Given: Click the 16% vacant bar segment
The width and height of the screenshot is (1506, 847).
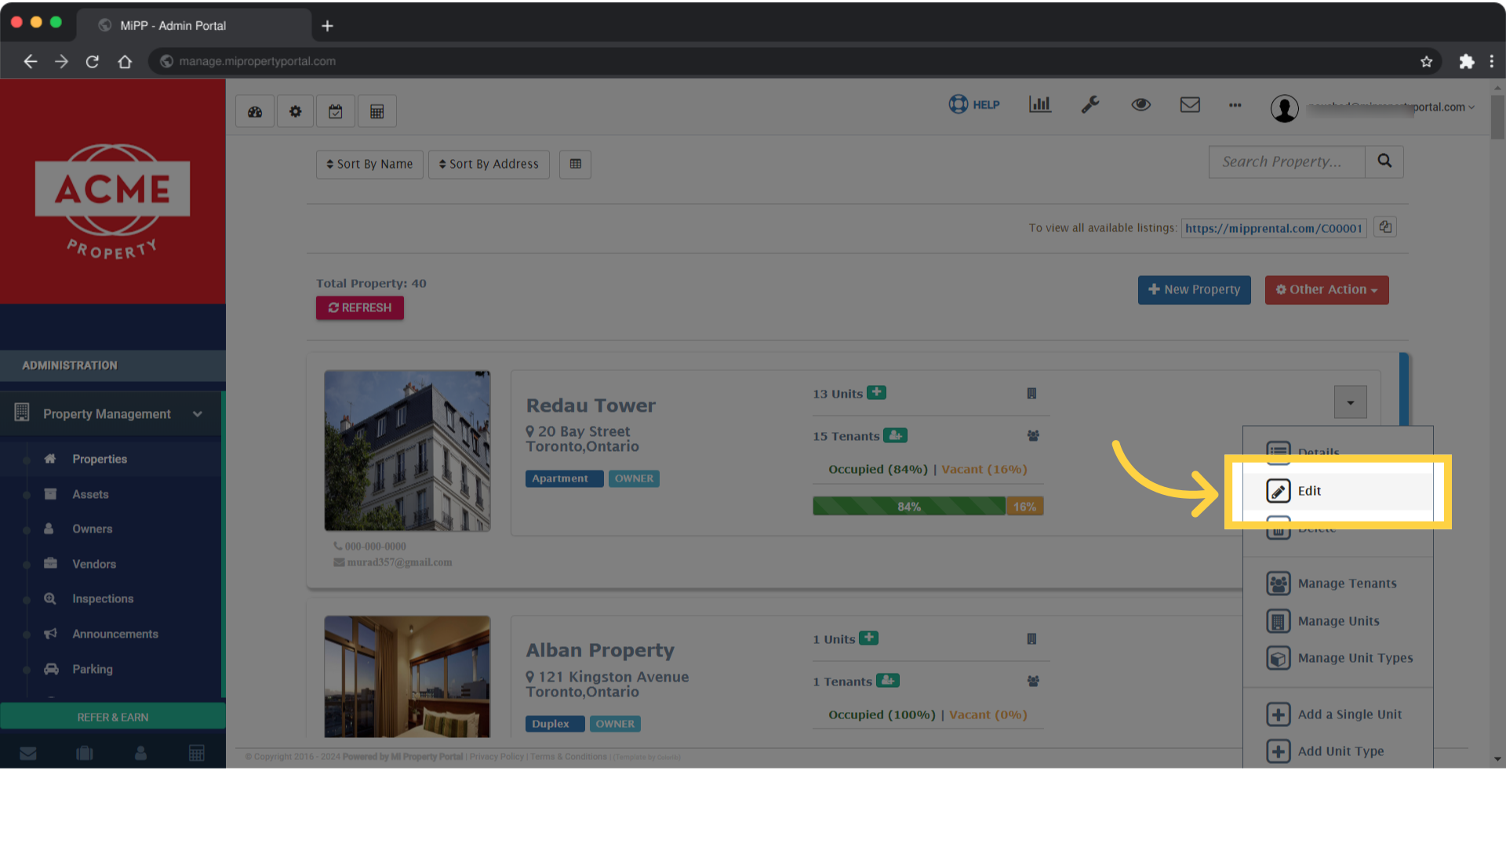Looking at the screenshot, I should point(1024,507).
